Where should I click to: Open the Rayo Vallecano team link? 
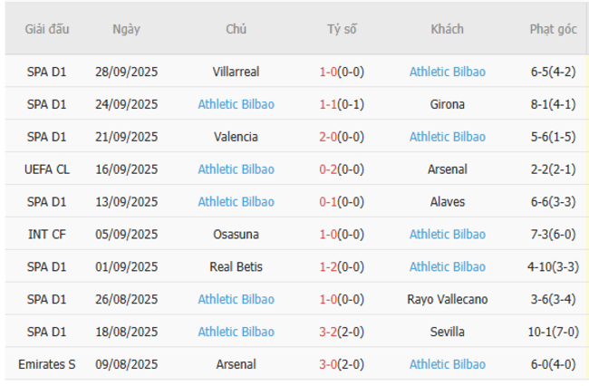click(447, 300)
